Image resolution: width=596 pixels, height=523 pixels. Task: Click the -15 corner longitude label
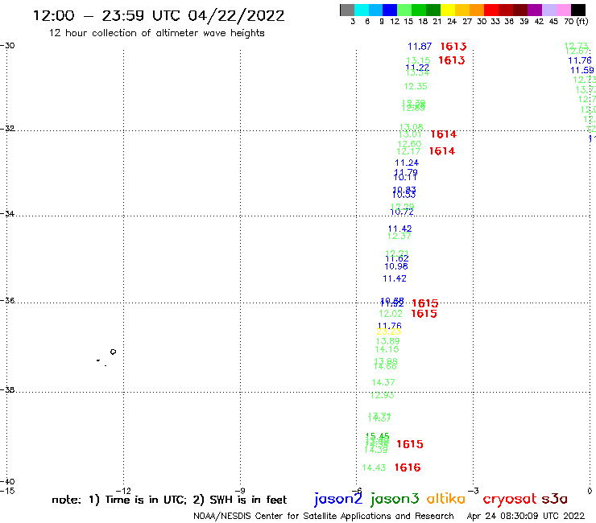coord(7,491)
